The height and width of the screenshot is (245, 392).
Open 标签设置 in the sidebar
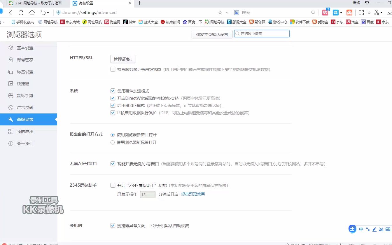coord(29,72)
